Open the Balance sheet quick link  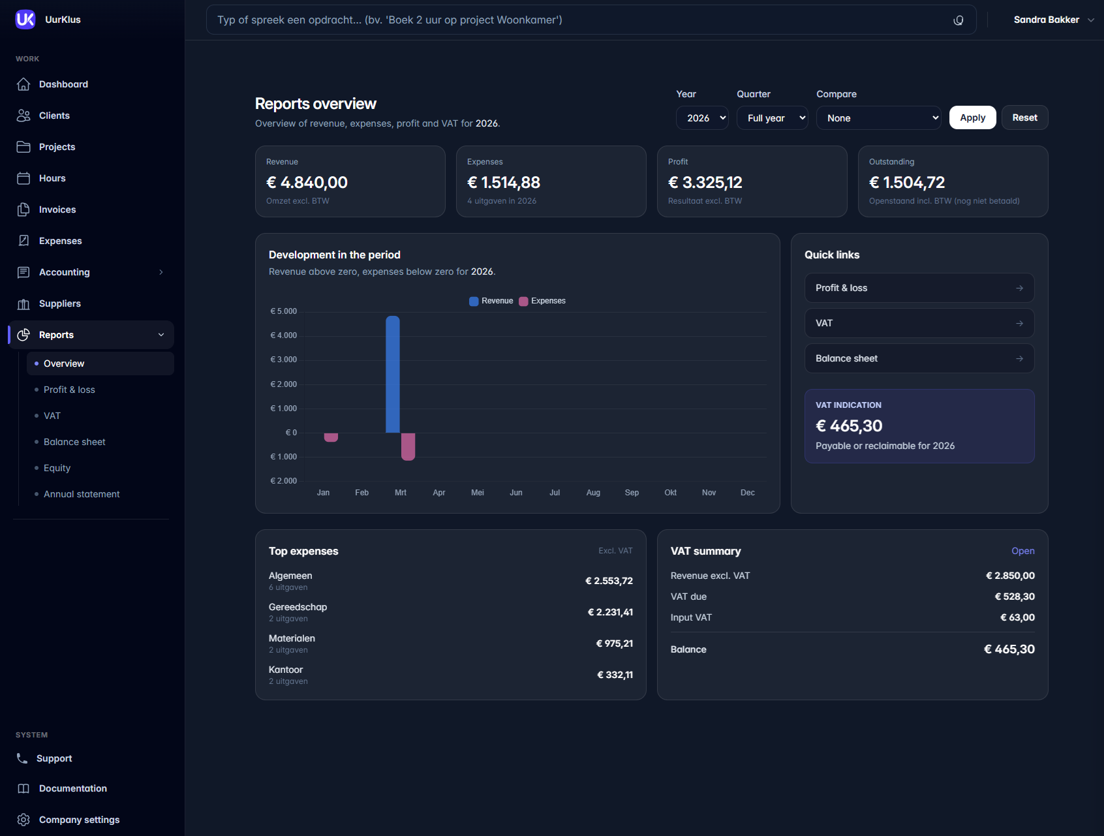pyautogui.click(x=919, y=358)
